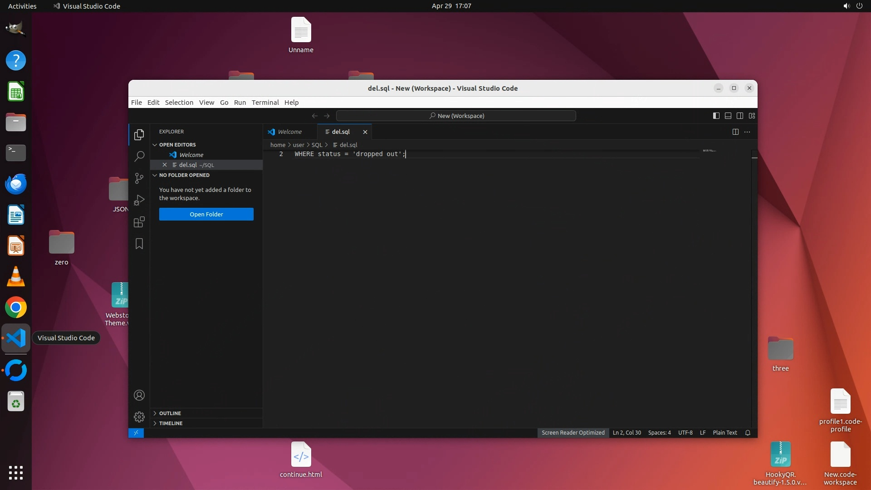Toggle the bottom Panel layout button
Screen dimensions: 871x490
728,116
